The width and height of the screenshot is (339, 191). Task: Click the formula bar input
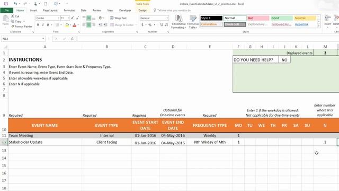click(208, 39)
